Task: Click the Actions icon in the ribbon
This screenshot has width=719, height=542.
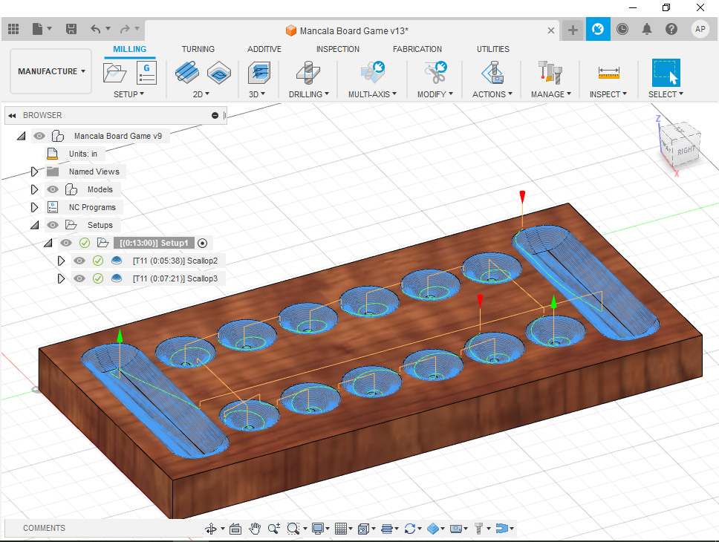Action: [492, 74]
